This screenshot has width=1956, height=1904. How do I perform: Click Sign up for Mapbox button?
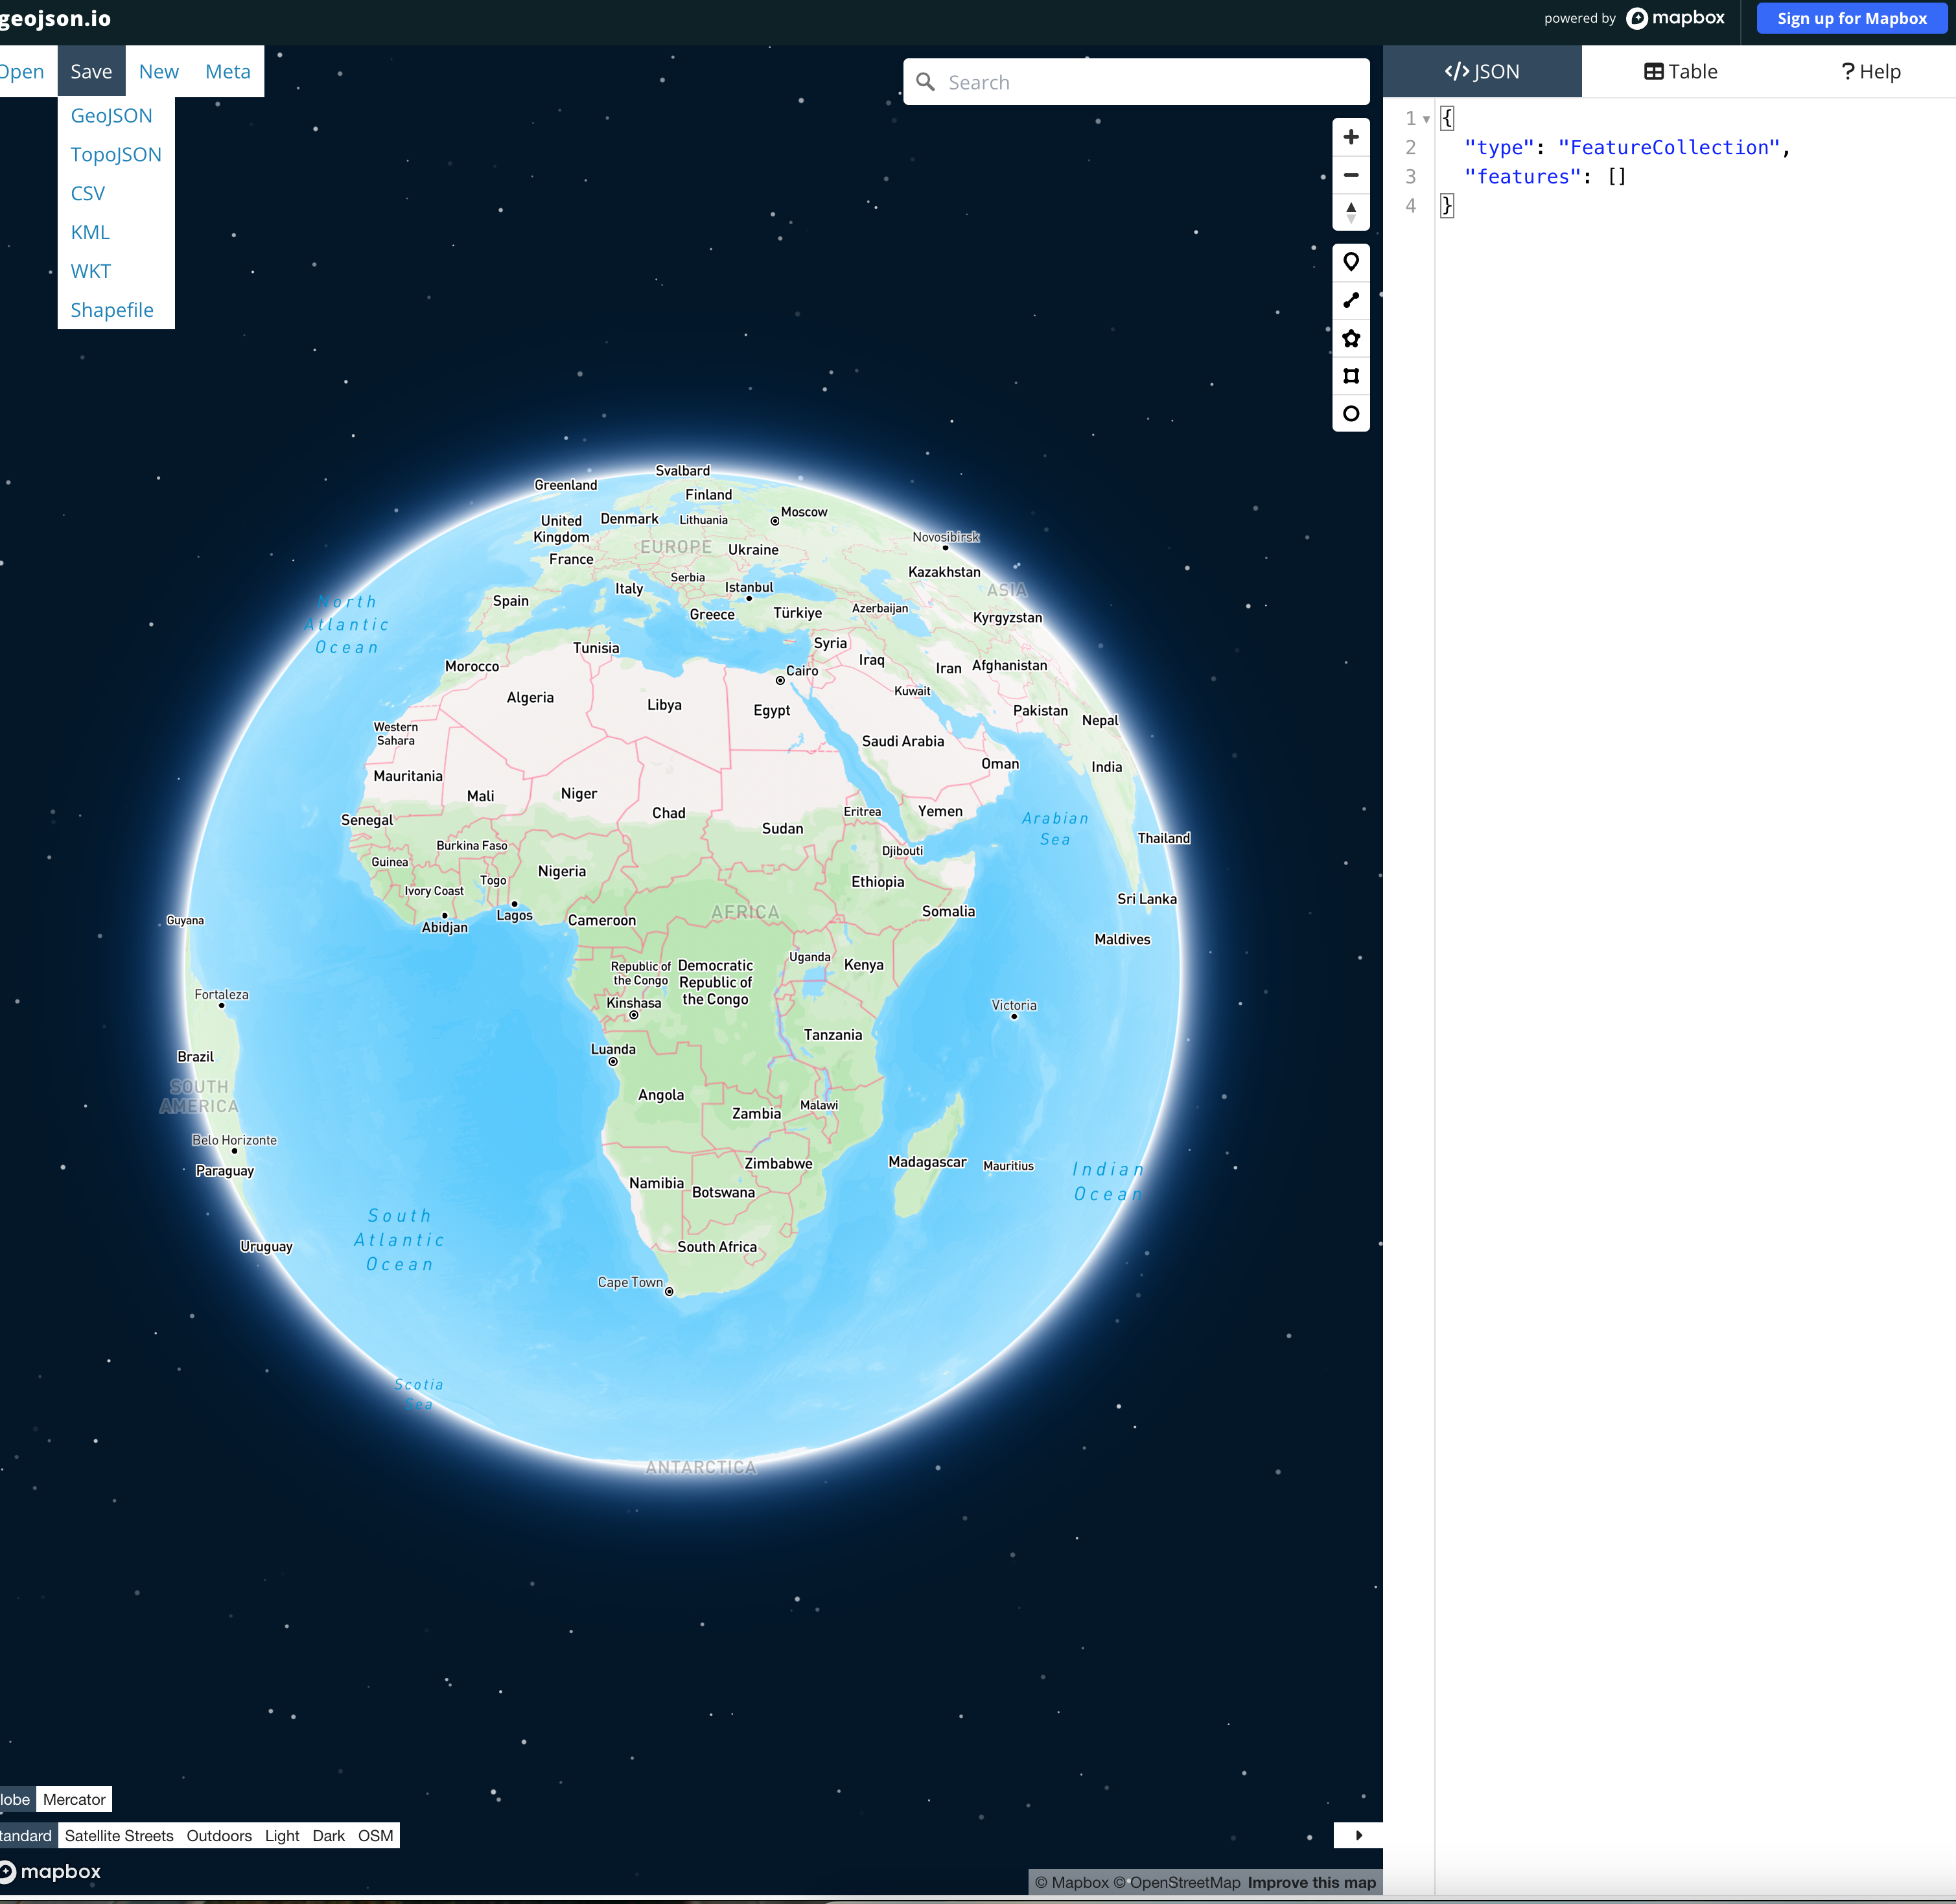tap(1851, 18)
